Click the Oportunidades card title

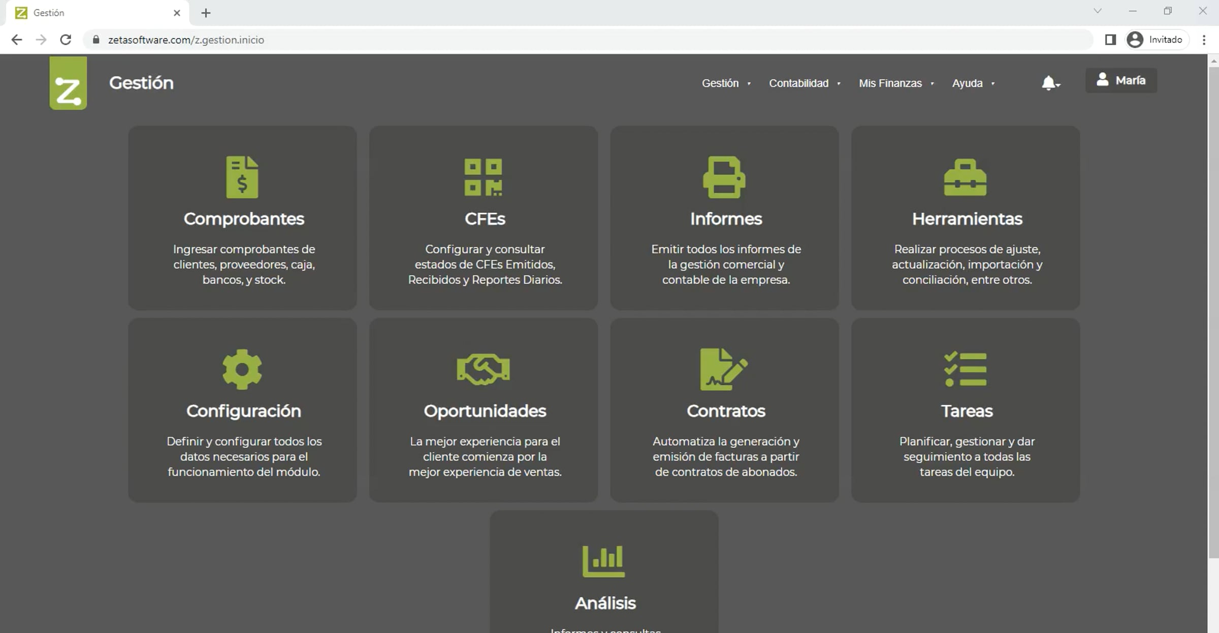pos(485,411)
